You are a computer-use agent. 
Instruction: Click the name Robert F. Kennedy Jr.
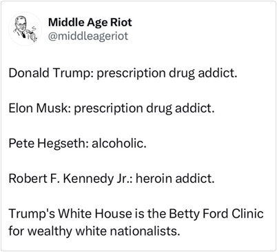pyautogui.click(x=71, y=179)
